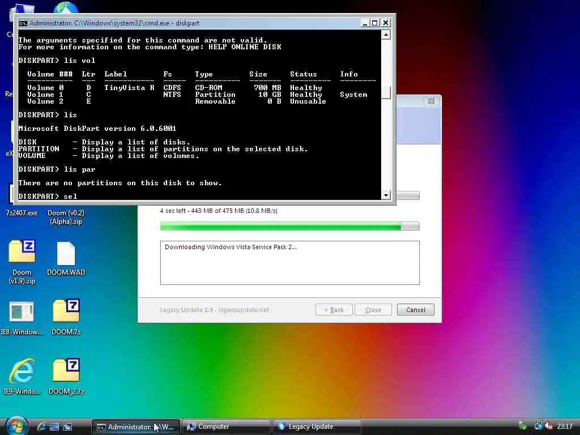This screenshot has height=435, width=580.
Task: Switch to Legacy Update taskbar button
Action: 317,427
